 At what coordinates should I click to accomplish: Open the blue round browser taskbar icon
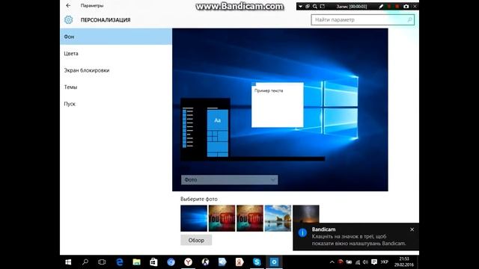171,262
